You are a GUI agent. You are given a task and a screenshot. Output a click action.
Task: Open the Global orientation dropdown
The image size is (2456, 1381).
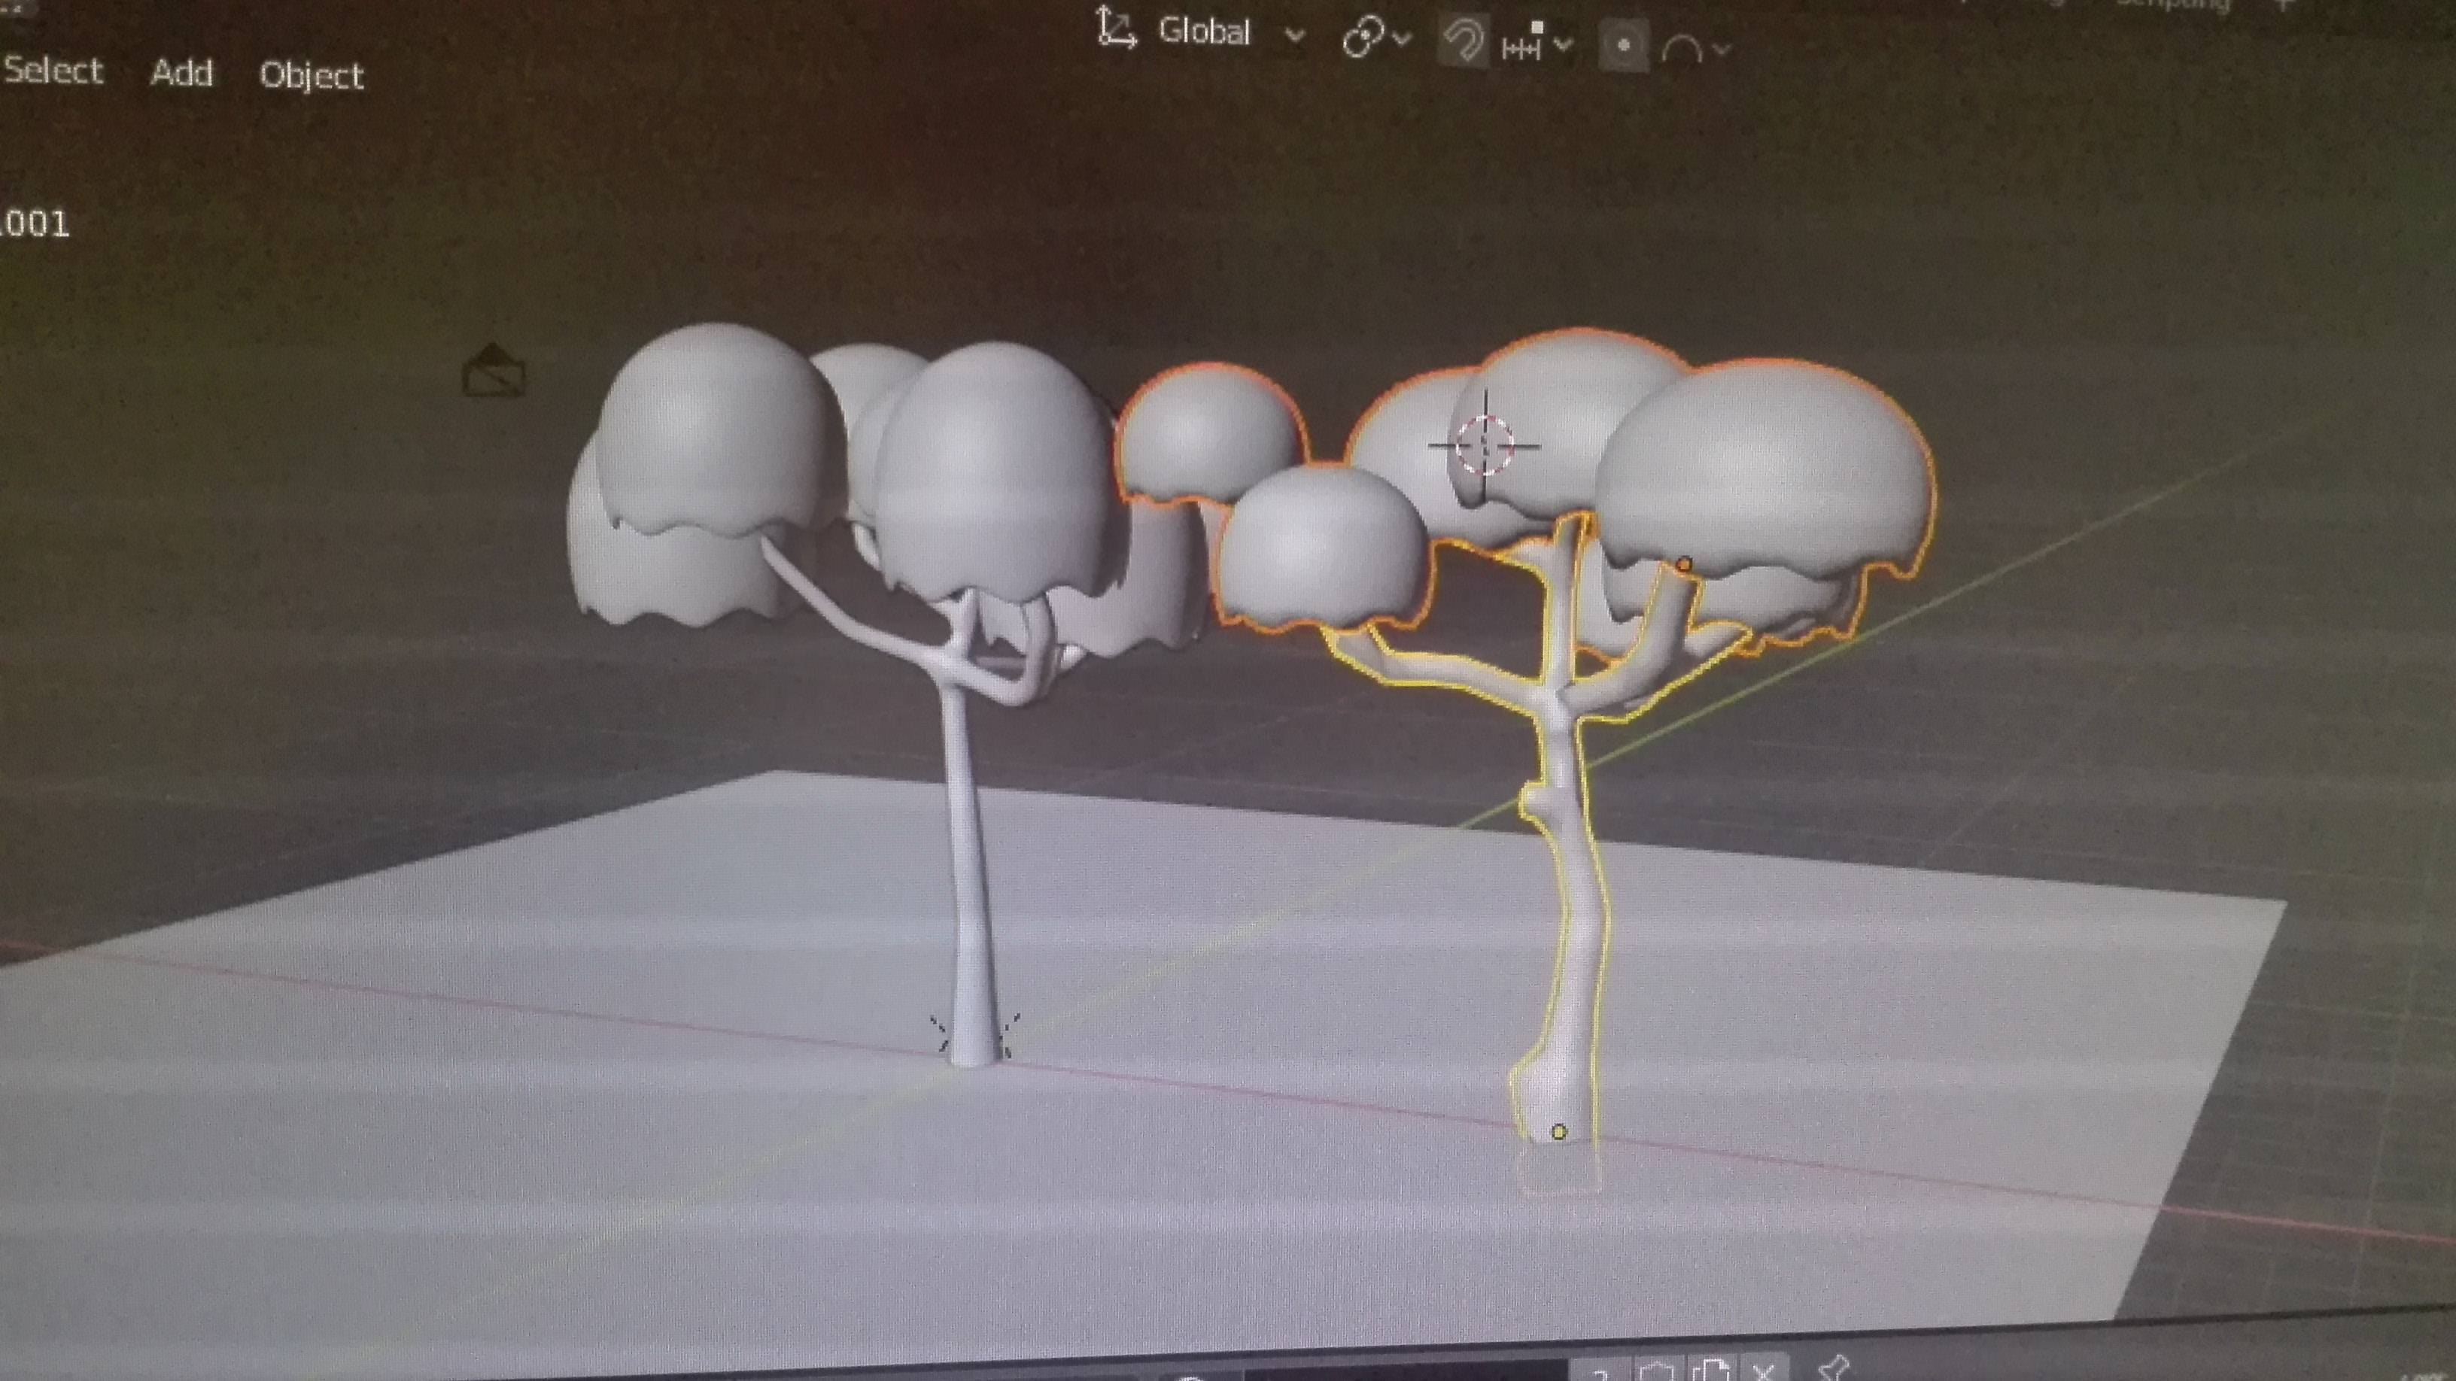tap(1230, 32)
